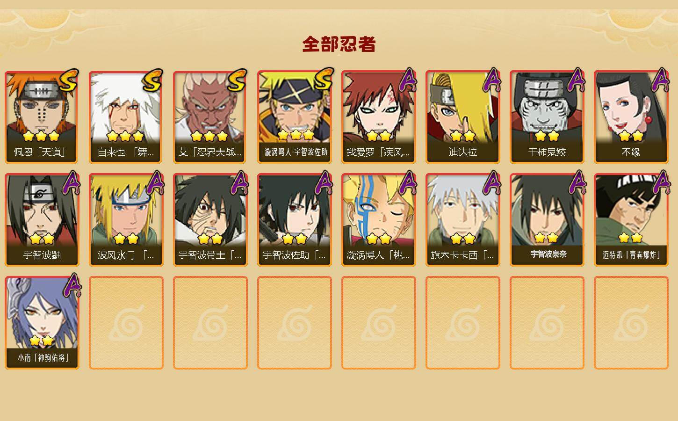Screen dimensions: 678x421
Task: Open the 迈特凯「青春爆炸」 card
Action: [x=631, y=220]
